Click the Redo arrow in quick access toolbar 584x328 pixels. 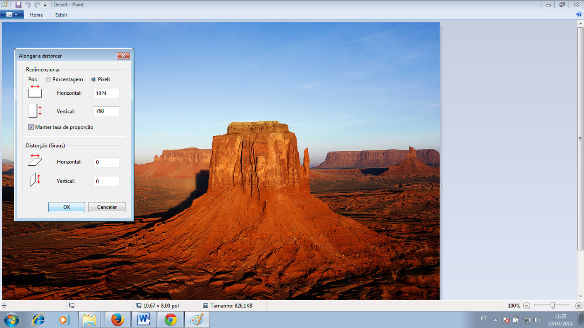tap(37, 5)
